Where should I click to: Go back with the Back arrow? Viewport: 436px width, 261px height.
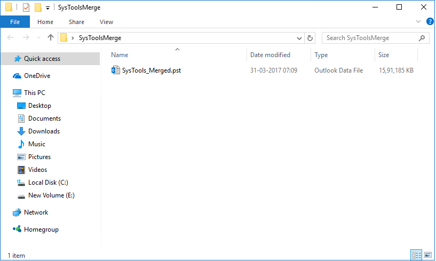point(10,37)
